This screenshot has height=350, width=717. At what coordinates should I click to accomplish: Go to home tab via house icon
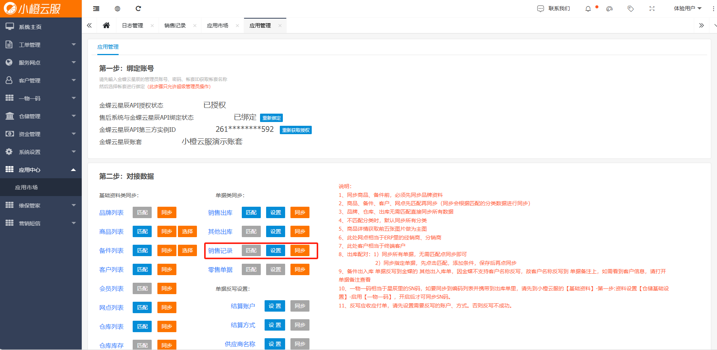(x=106, y=25)
